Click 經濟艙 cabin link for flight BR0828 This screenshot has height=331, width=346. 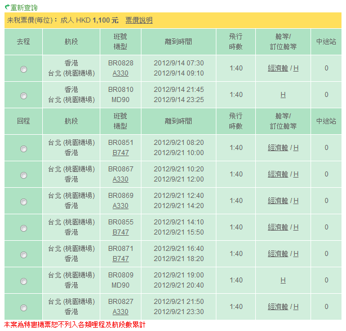tap(278, 68)
